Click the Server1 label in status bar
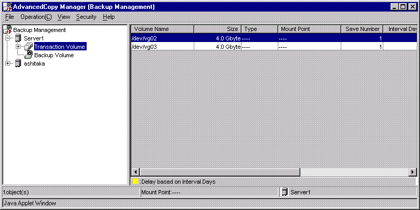Image resolution: width=420 pixels, height=210 pixels. pos(300,192)
